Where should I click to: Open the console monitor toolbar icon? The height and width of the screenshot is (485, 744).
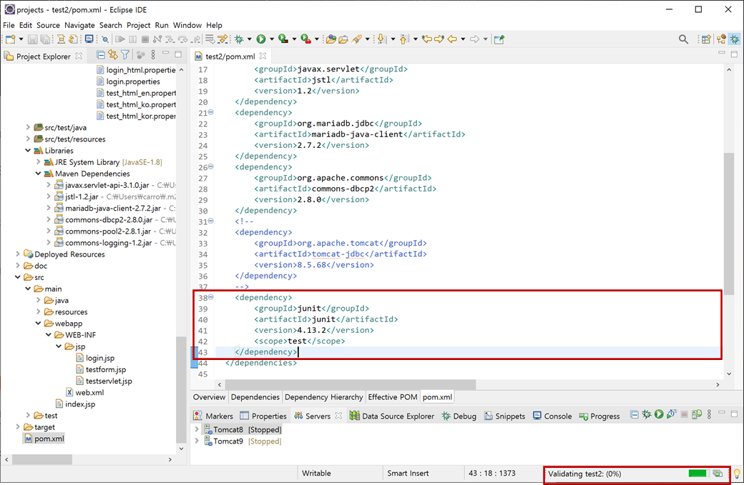tap(89, 39)
